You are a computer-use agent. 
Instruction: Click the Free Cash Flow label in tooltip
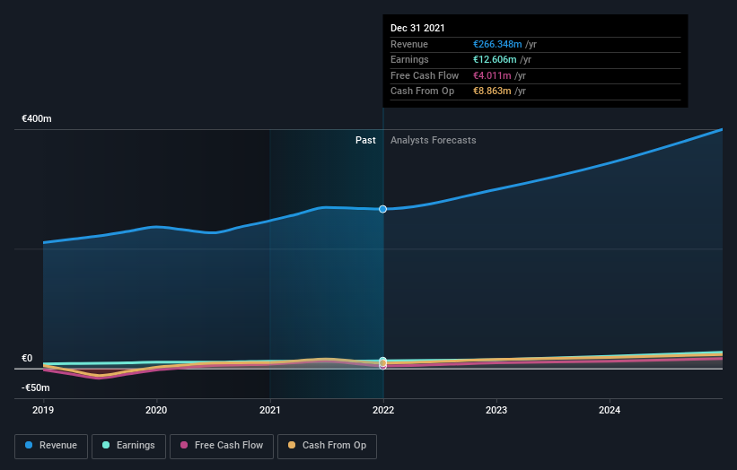(425, 75)
